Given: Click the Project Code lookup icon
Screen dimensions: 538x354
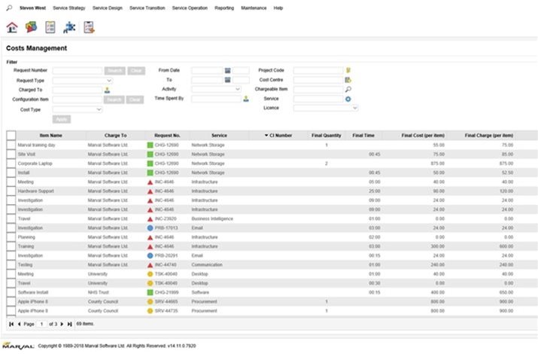Looking at the screenshot, I should coord(348,70).
